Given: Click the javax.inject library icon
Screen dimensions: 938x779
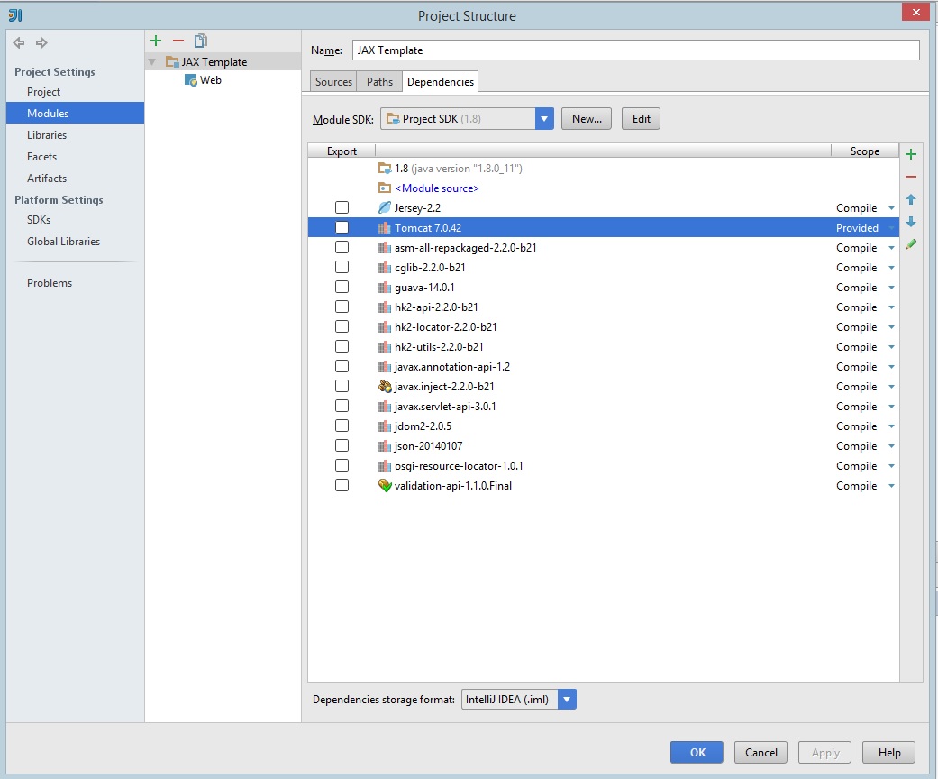Looking at the screenshot, I should pos(385,386).
